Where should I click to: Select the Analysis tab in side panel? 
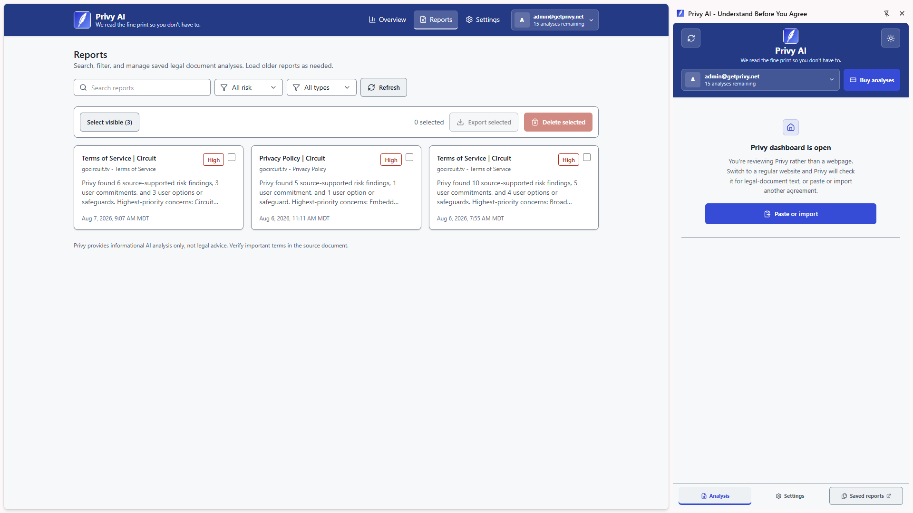(715, 496)
